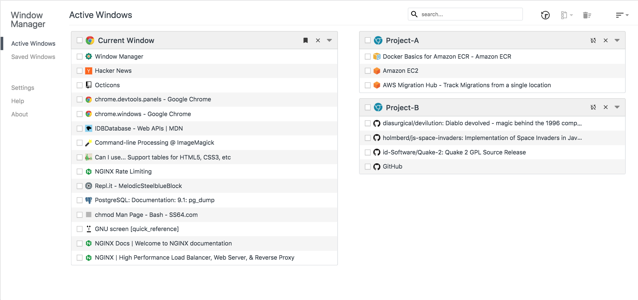Check the Octicons tab checkbox

click(80, 85)
